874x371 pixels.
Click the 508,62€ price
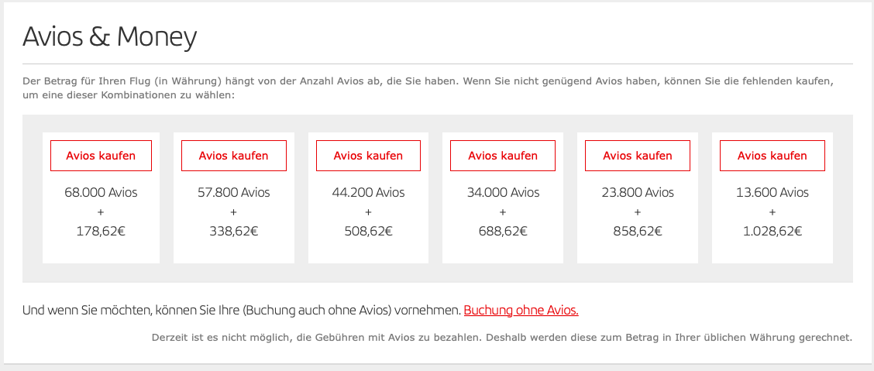(368, 231)
